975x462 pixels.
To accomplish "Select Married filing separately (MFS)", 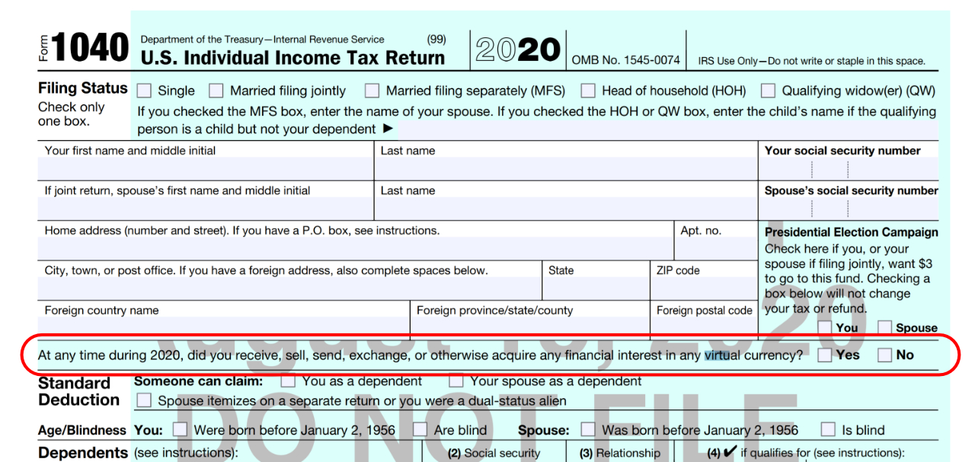I will pos(371,90).
